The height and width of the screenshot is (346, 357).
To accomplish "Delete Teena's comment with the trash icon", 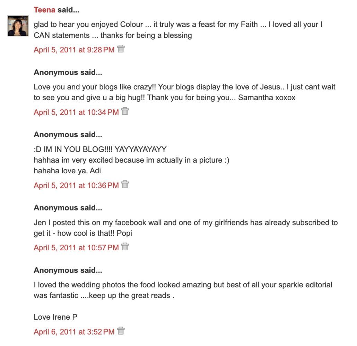I will pyautogui.click(x=121, y=49).
